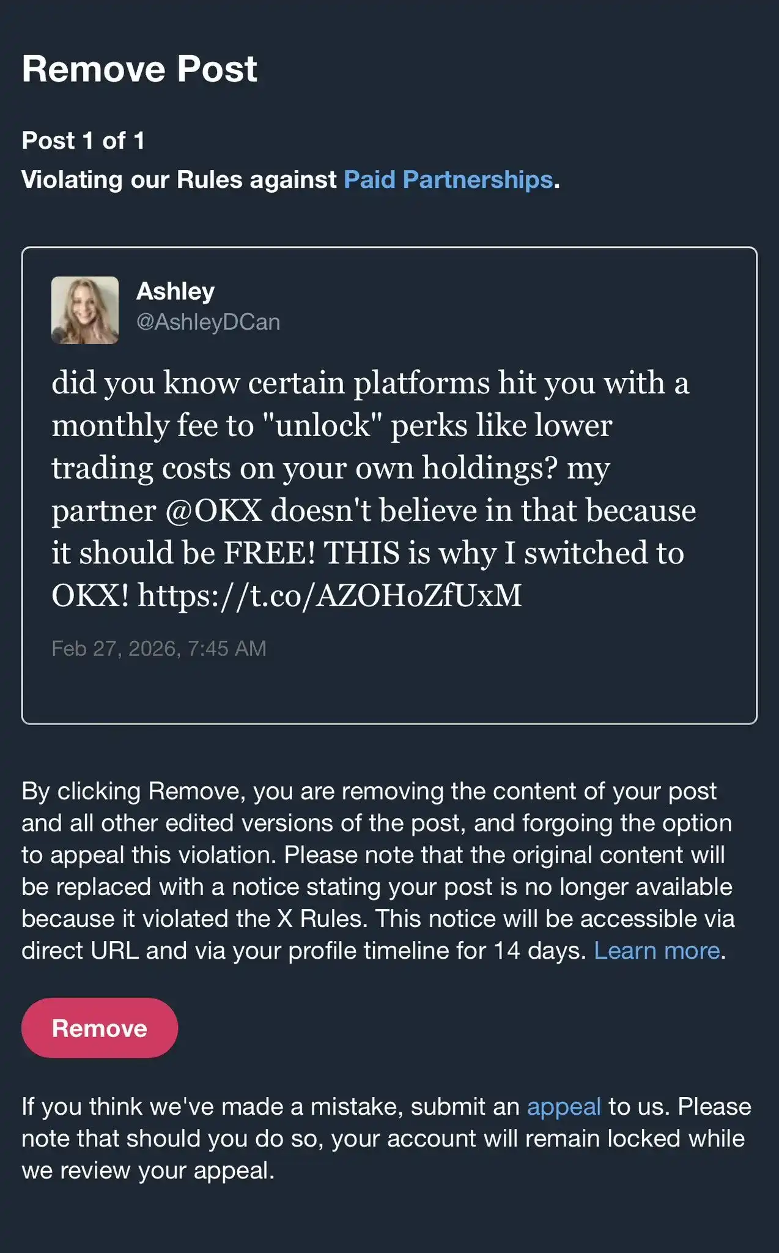Select the @AshleyDCan handle
The width and height of the screenshot is (779, 1253).
click(208, 322)
